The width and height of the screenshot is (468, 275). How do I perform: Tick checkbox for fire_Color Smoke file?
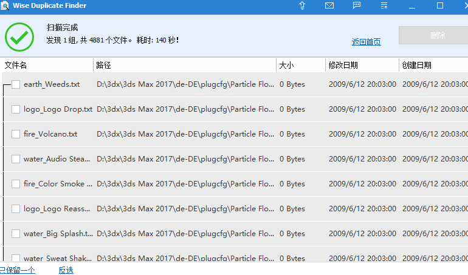[16, 184]
